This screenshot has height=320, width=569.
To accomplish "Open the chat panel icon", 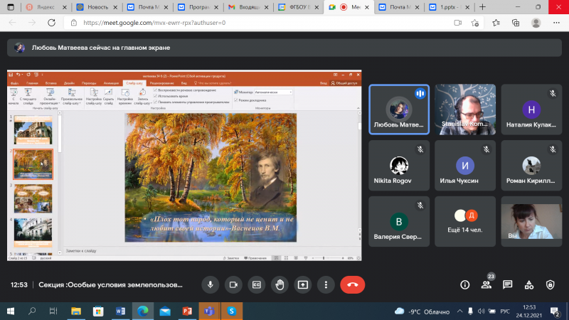I will [507, 285].
